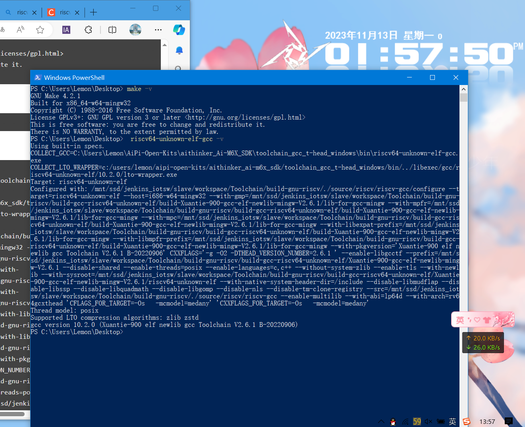Open a new tab in Edge
This screenshot has height=427, width=525.
(93, 12)
